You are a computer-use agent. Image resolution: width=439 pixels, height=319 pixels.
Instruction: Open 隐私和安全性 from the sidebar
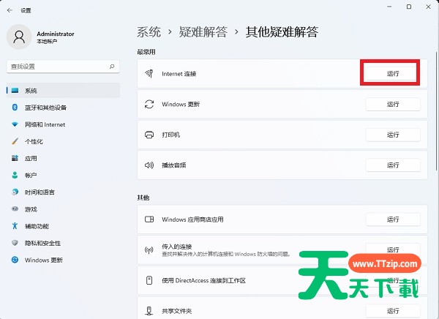coord(42,243)
